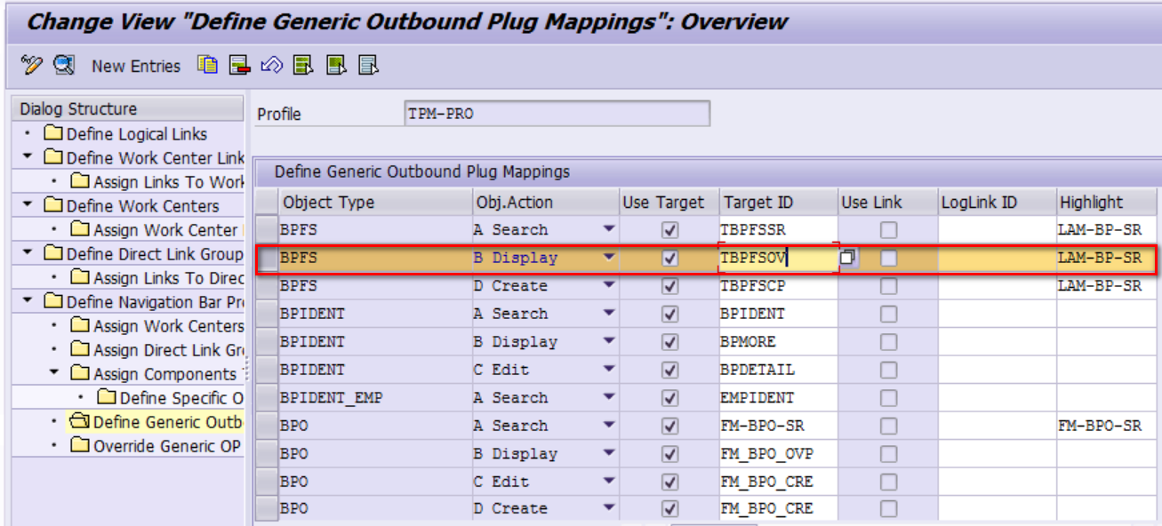Check Use Link for BPDETAIL row
The image size is (1162, 526).
click(x=888, y=370)
